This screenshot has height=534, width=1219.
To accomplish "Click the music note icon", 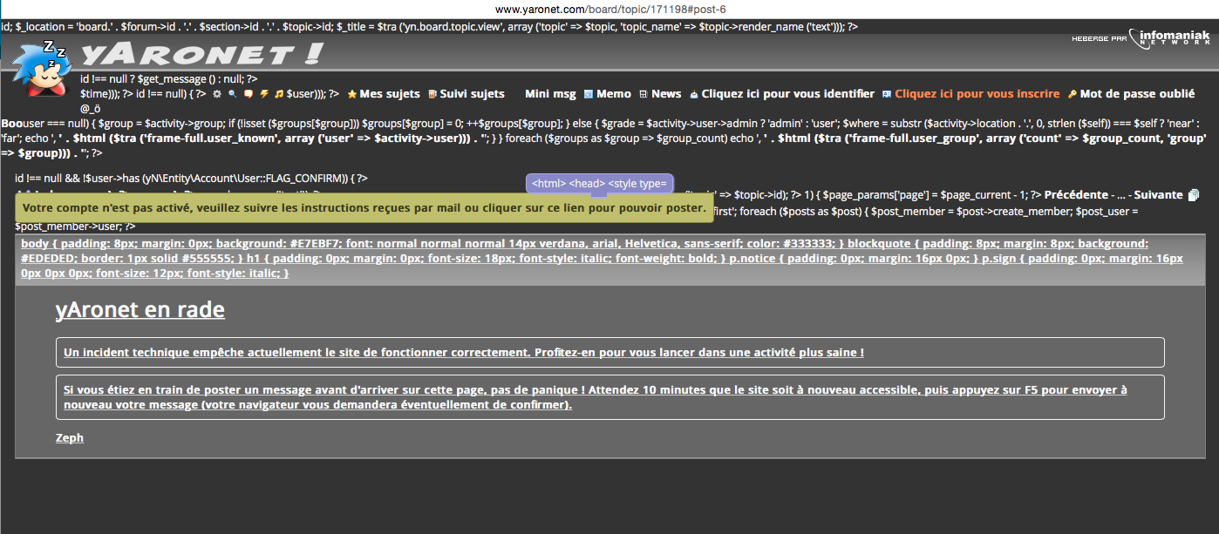I will pyautogui.click(x=278, y=94).
